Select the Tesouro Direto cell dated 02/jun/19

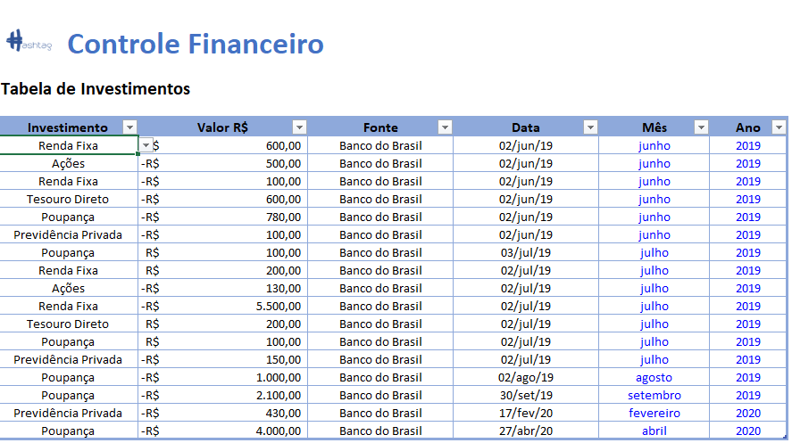tap(68, 199)
